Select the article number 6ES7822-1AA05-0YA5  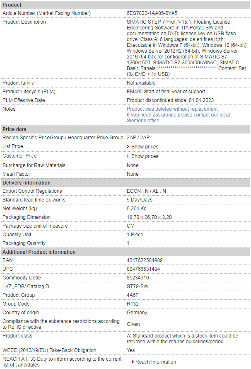152,13
